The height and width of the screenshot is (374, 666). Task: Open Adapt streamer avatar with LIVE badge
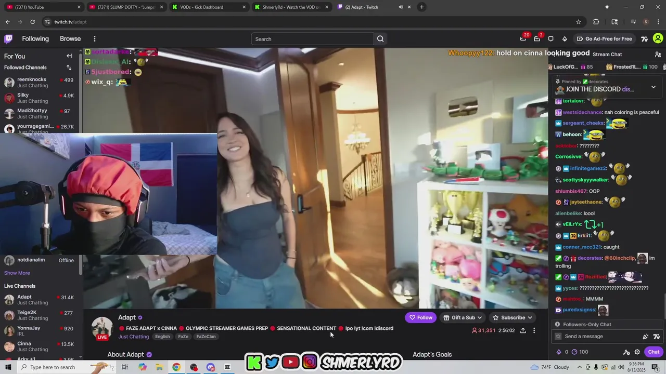tap(102, 328)
